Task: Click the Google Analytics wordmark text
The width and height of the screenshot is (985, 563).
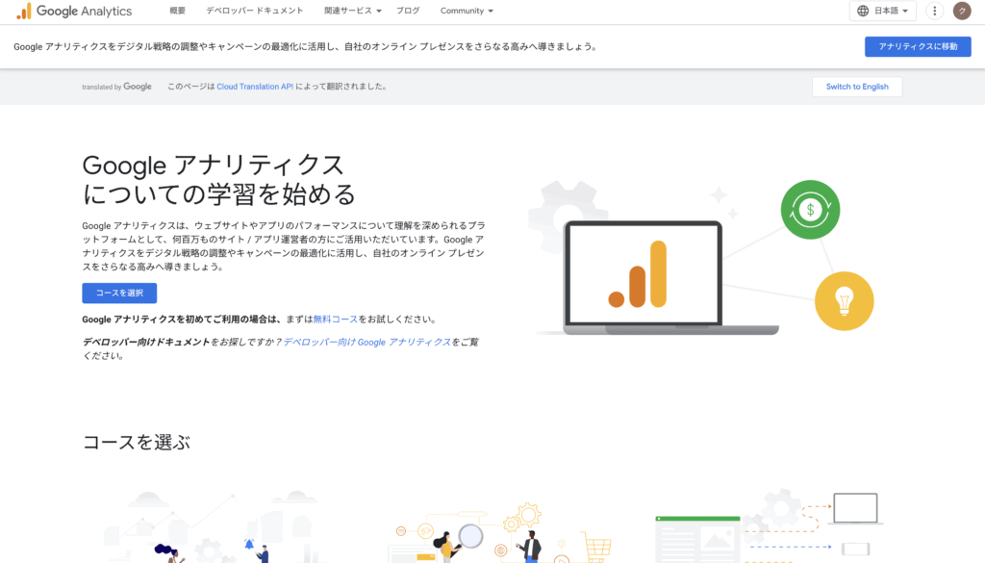Action: [85, 11]
